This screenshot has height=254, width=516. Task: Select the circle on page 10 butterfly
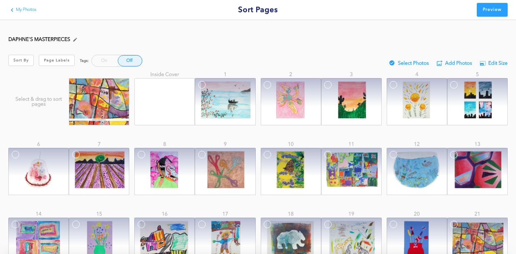(x=267, y=155)
